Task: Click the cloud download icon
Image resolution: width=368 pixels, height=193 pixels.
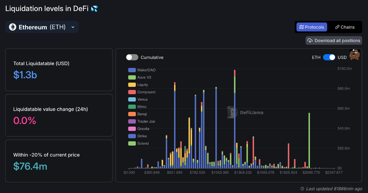Action: 310,40
